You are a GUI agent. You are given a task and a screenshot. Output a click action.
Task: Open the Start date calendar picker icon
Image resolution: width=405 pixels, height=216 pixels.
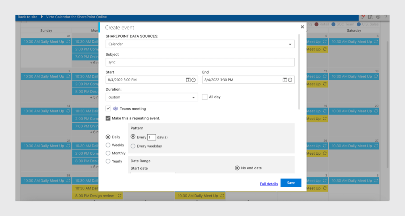coord(188,80)
